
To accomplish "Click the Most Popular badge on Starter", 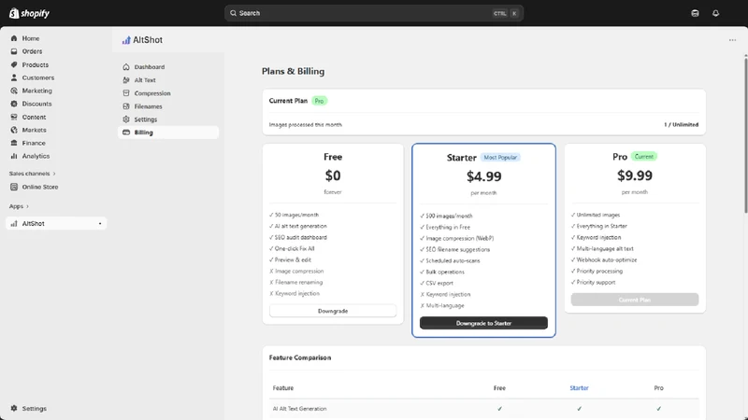I will pos(500,157).
